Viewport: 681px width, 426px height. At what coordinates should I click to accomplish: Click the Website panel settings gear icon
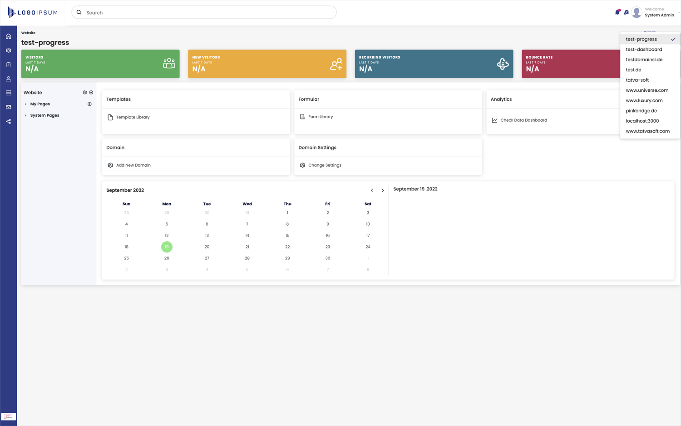[84, 93]
